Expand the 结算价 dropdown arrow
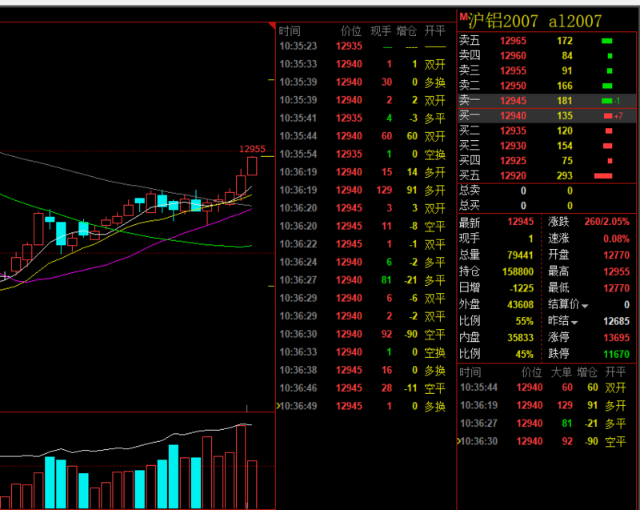This screenshot has height=510, width=640. click(585, 306)
